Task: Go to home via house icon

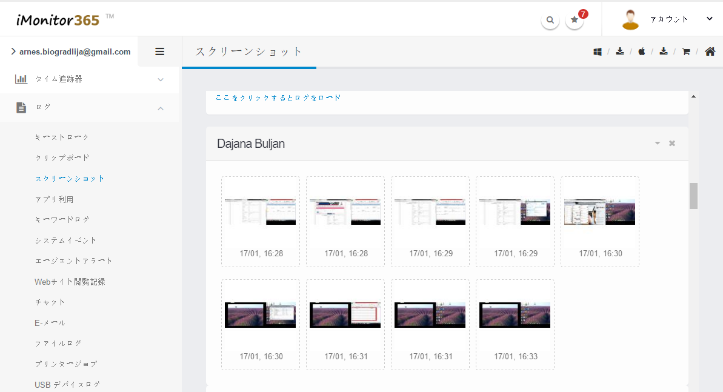Action: click(710, 51)
